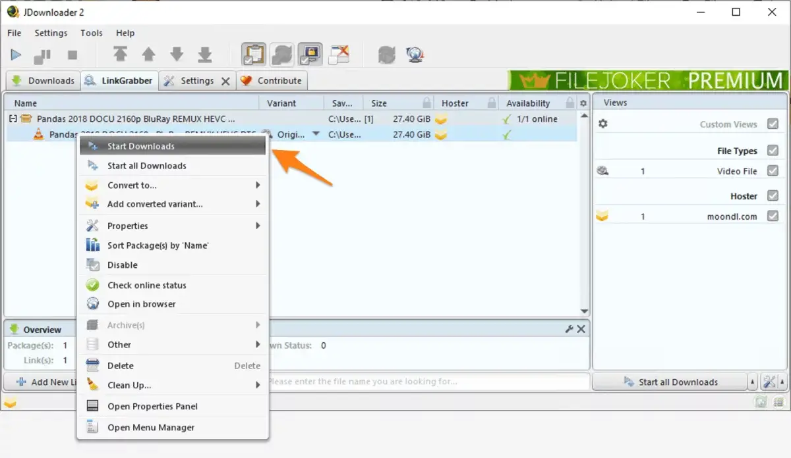Close the Settings tab with its X
The image size is (791, 458).
click(x=225, y=82)
